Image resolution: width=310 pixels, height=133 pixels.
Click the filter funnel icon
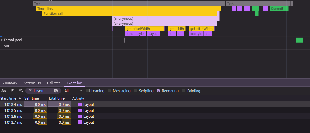(x=30, y=91)
